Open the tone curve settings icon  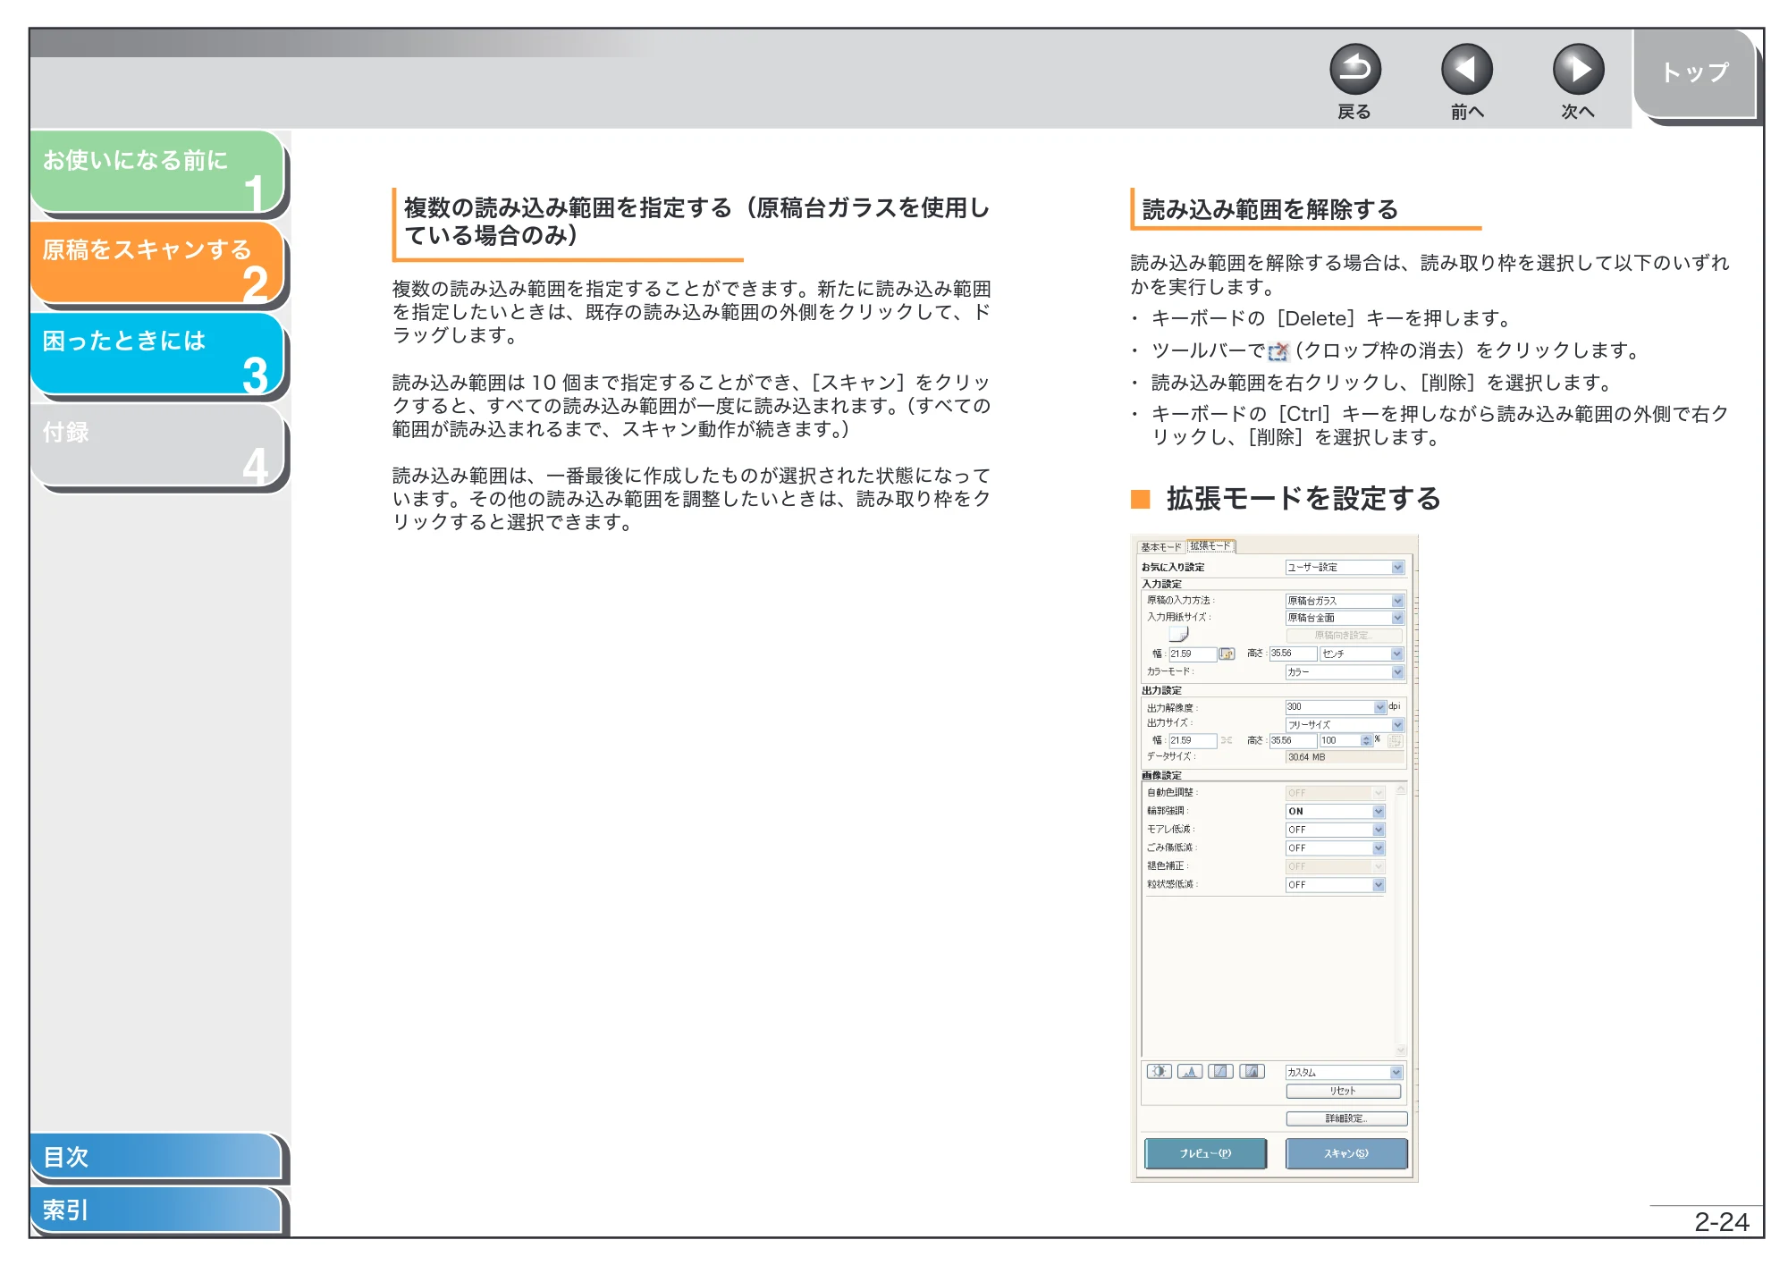click(1220, 1071)
